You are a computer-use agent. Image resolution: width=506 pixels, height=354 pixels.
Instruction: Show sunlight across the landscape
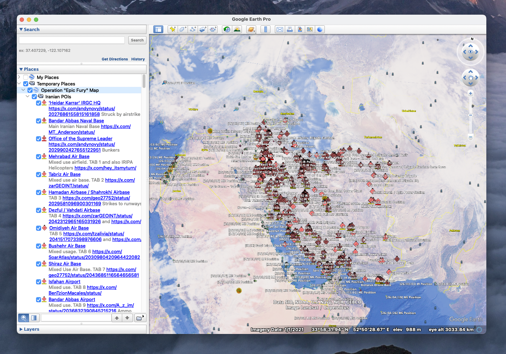237,29
